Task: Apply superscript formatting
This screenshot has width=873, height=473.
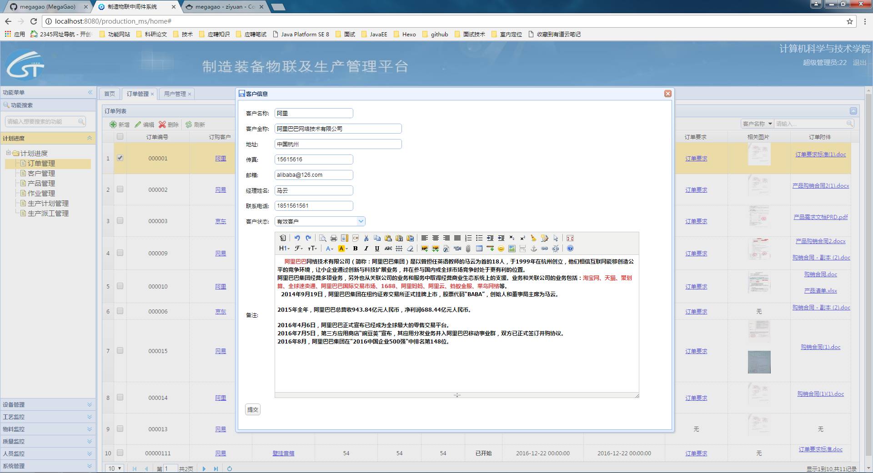Action: click(x=522, y=238)
